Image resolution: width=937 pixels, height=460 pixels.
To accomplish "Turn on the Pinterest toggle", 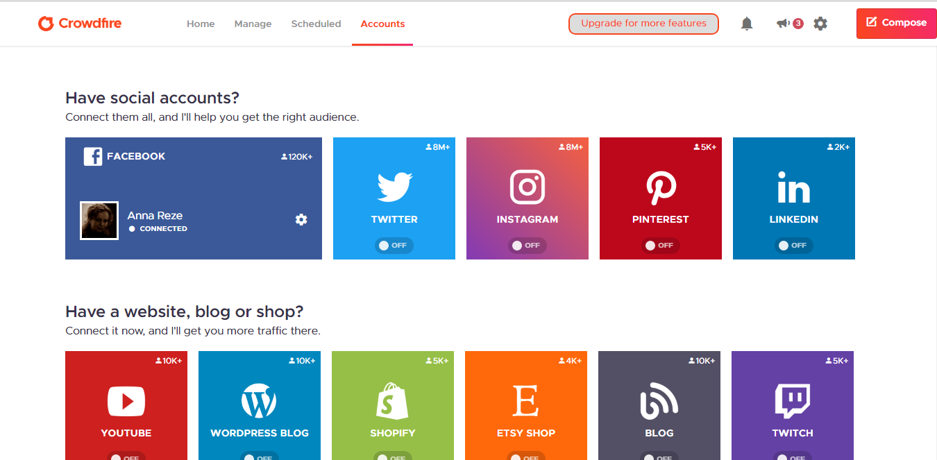I will click(x=661, y=246).
